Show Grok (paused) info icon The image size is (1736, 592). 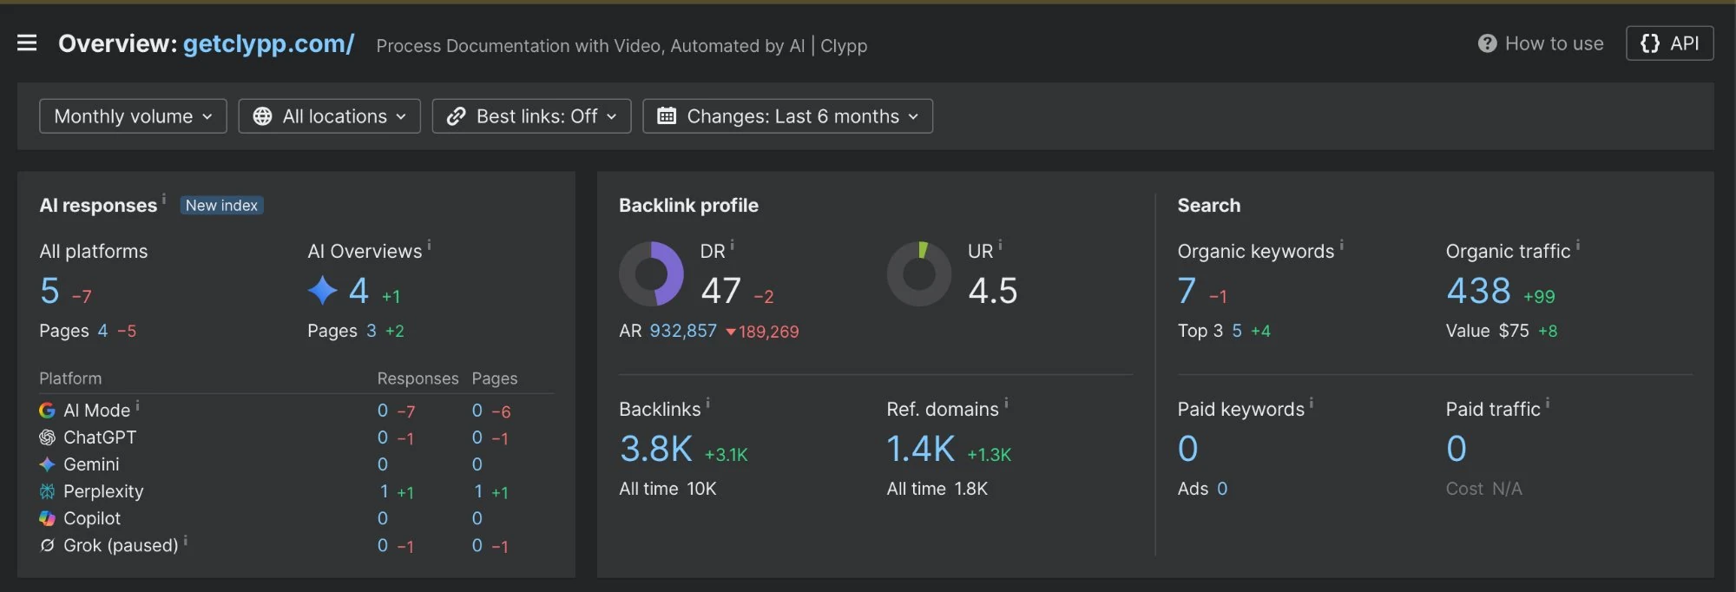[185, 541]
